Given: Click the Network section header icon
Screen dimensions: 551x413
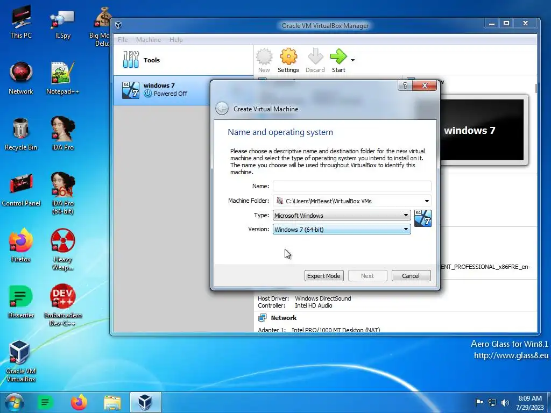Looking at the screenshot, I should coord(262,318).
